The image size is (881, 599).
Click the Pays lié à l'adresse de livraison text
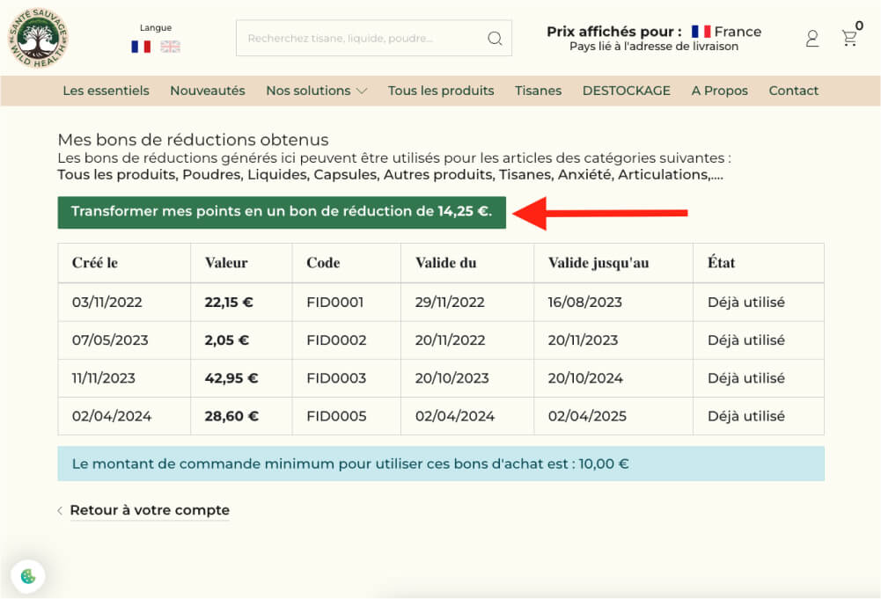click(654, 47)
